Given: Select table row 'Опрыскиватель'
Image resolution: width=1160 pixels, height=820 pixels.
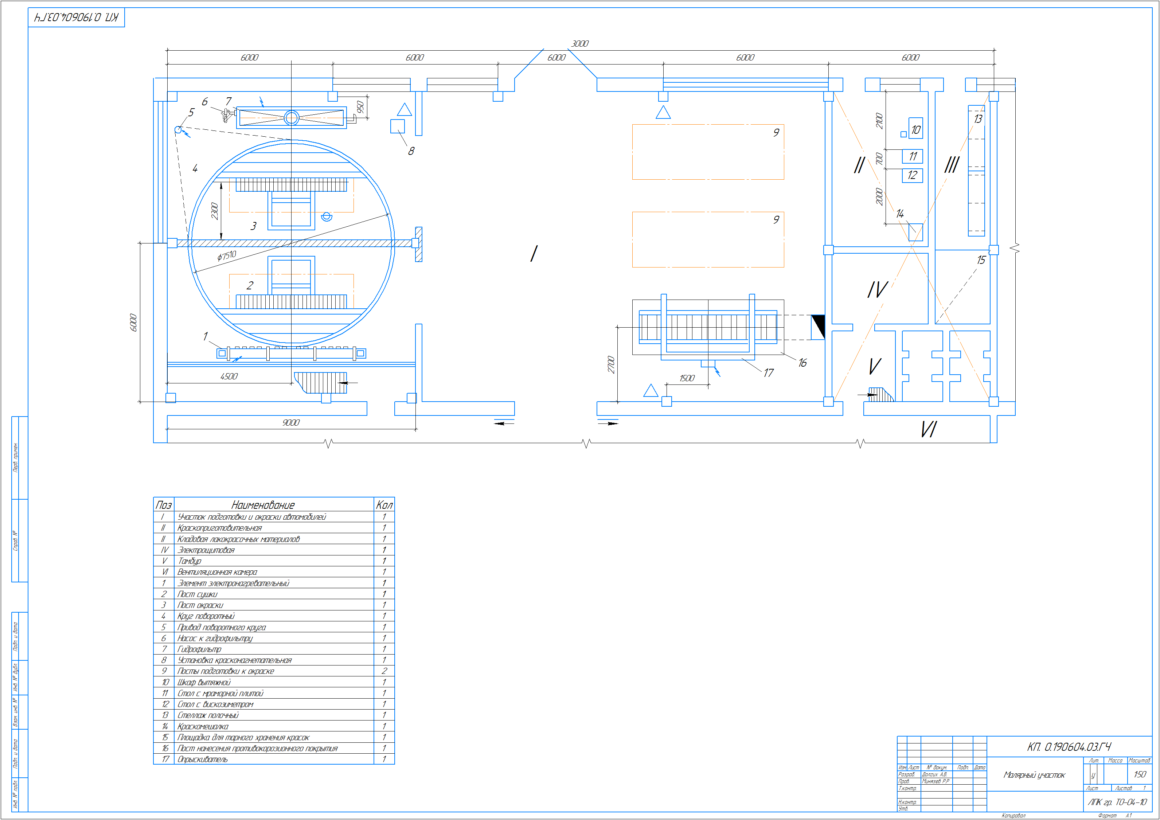Looking at the screenshot, I should (x=203, y=760).
